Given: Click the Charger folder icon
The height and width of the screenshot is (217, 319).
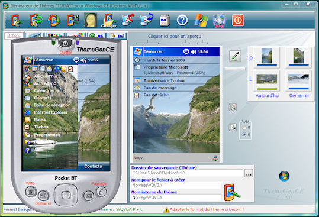Looking at the screenshot, I should (109, 21).
